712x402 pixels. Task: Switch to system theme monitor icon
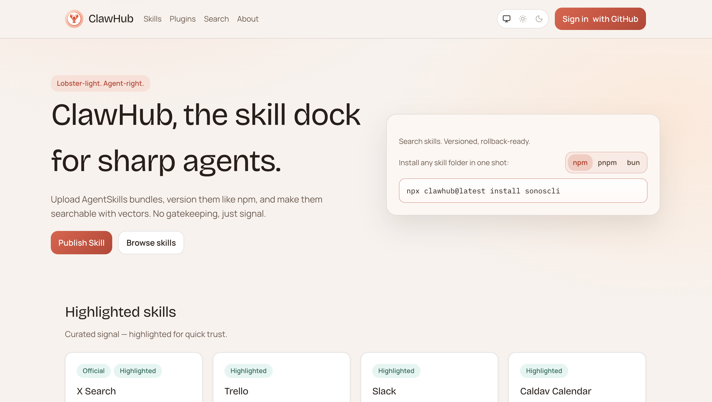pos(506,19)
